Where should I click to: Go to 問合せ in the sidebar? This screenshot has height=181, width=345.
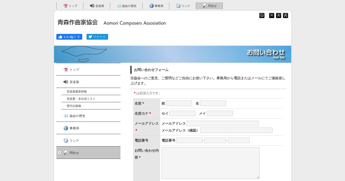tap(88, 153)
